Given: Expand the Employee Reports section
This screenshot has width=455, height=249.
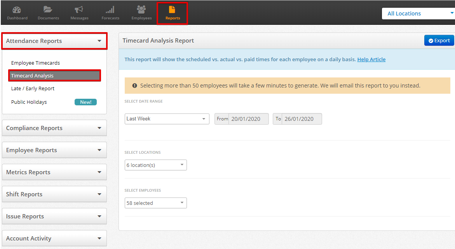Looking at the screenshot, I should click(x=54, y=150).
